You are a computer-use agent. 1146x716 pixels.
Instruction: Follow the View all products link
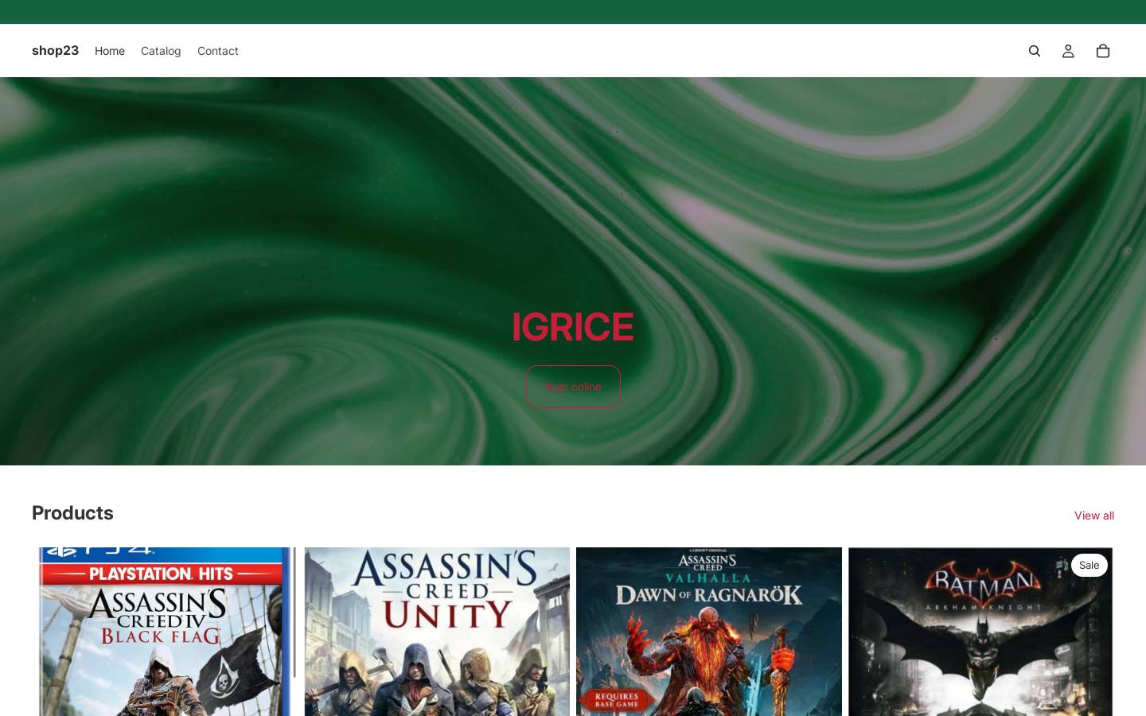(1094, 516)
